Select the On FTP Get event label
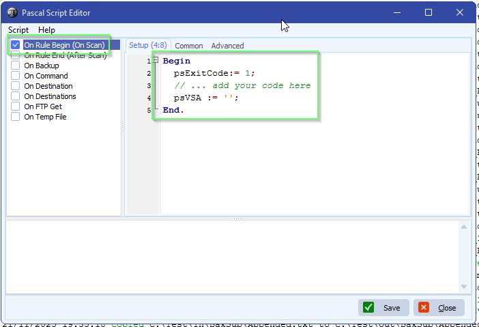This screenshot has width=479, height=327. coord(43,106)
